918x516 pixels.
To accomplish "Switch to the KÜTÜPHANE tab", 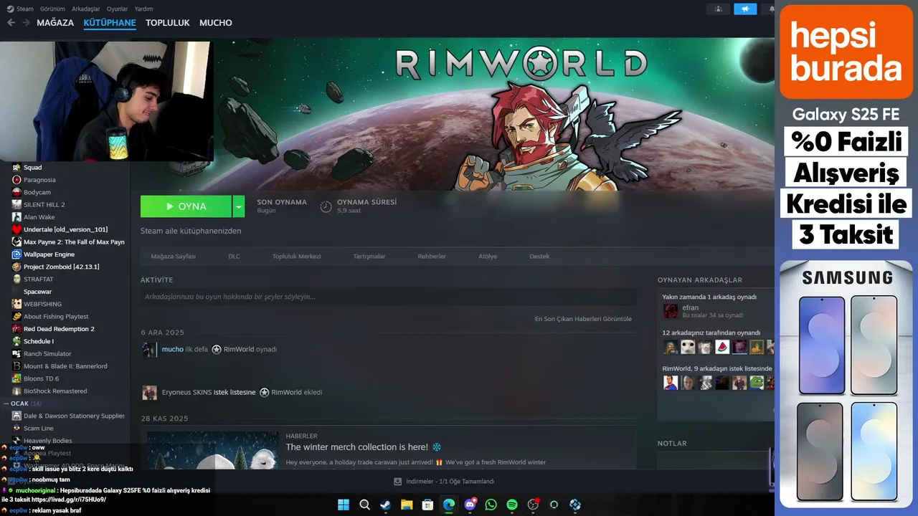I will pyautogui.click(x=110, y=23).
